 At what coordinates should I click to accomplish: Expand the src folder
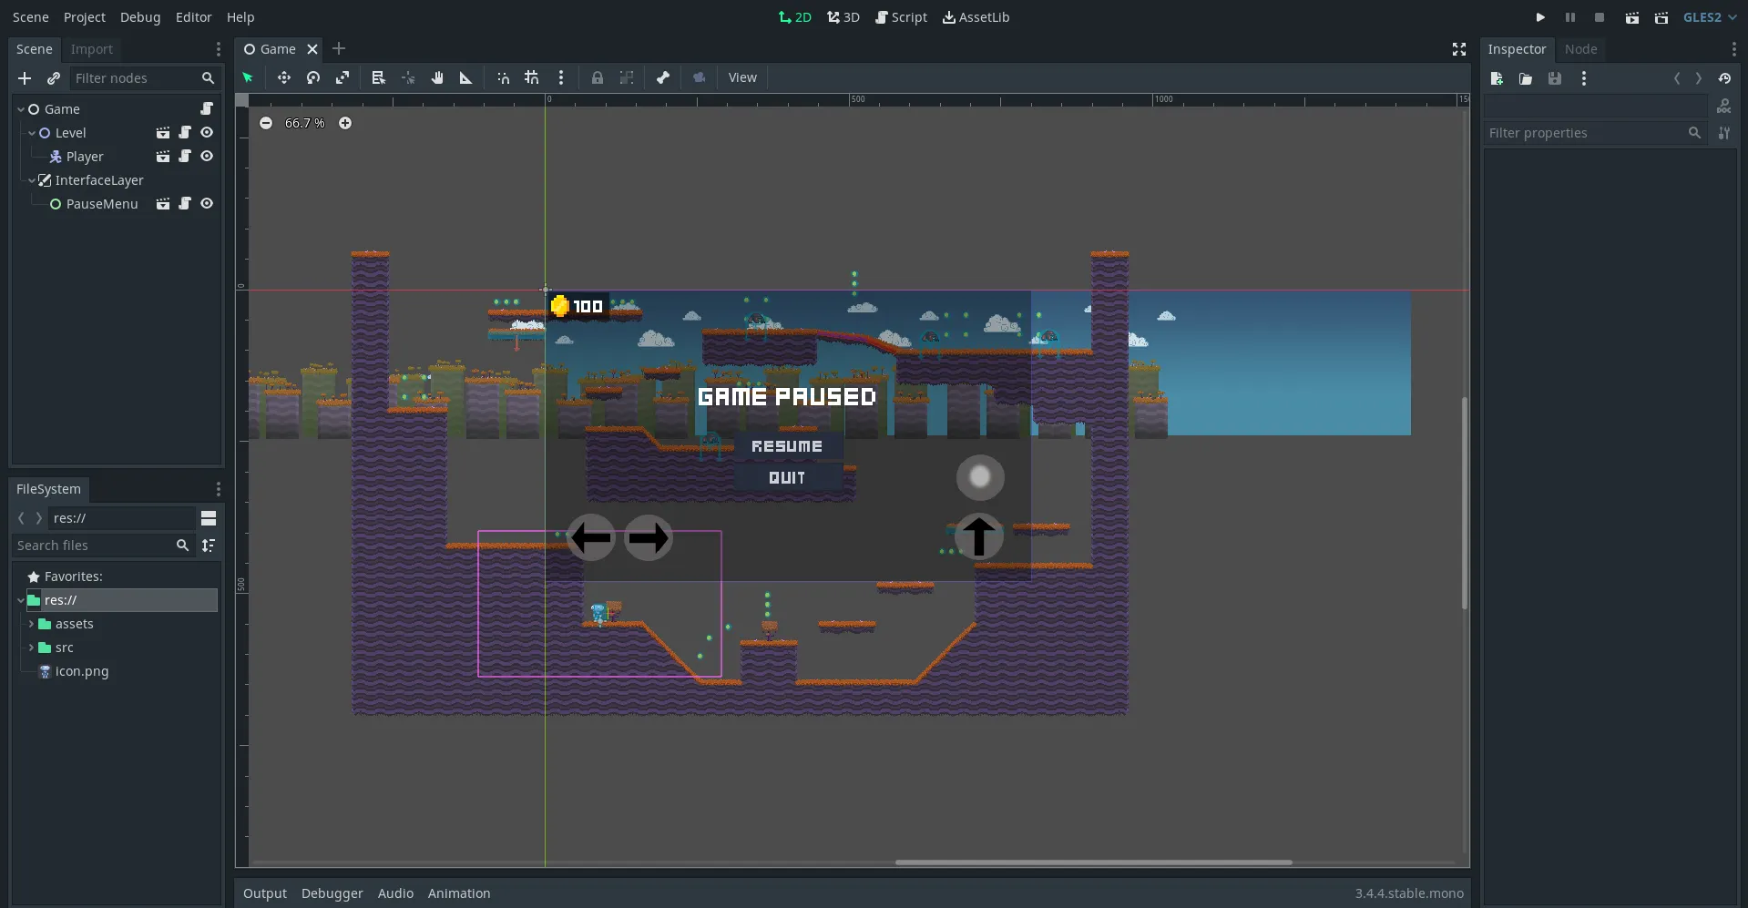click(31, 648)
